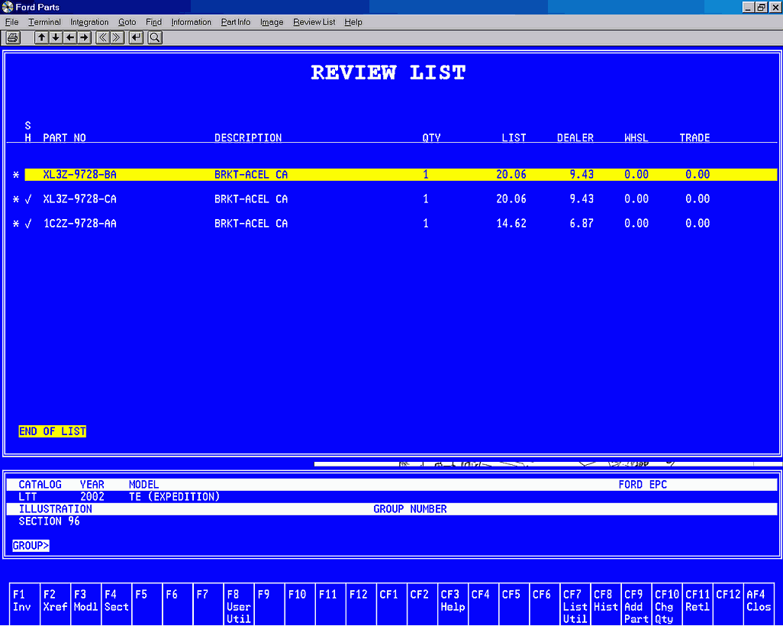The height and width of the screenshot is (626, 783).
Task: Click the SECTION 96 text
Action: click(x=49, y=521)
